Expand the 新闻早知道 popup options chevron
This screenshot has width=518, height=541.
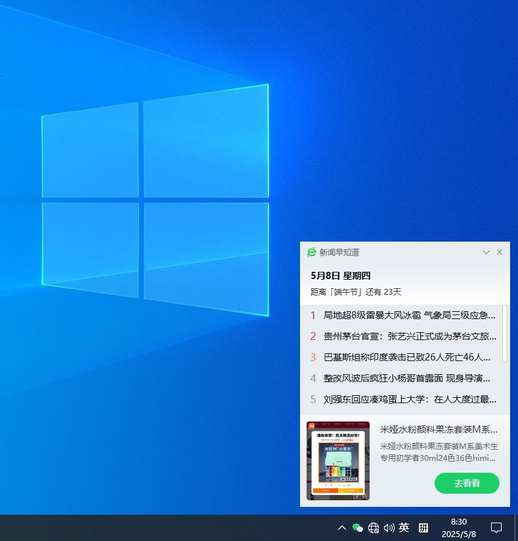[486, 252]
